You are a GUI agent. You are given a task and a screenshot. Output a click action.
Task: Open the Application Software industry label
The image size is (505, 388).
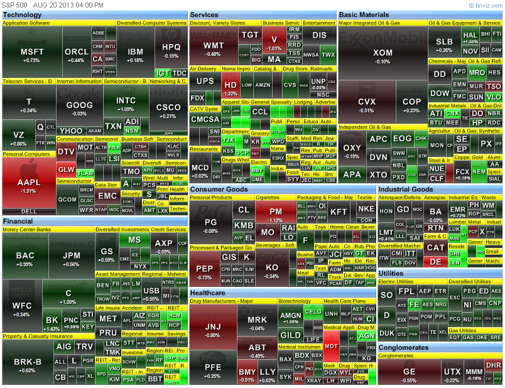pyautogui.click(x=26, y=23)
